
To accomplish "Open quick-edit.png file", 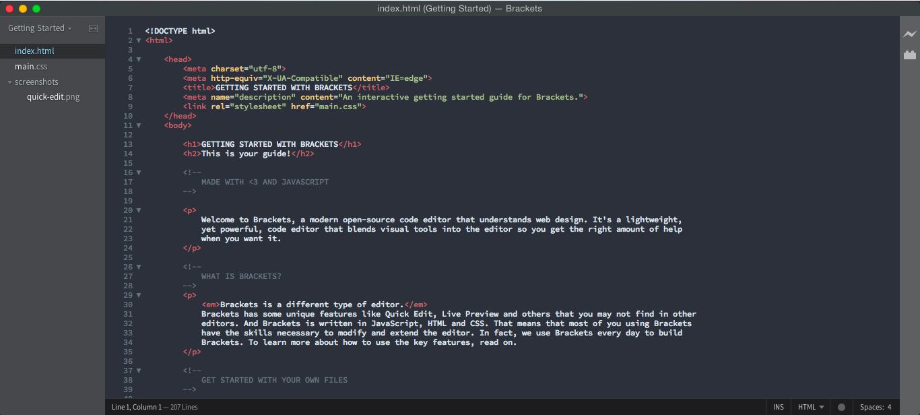I will [53, 97].
